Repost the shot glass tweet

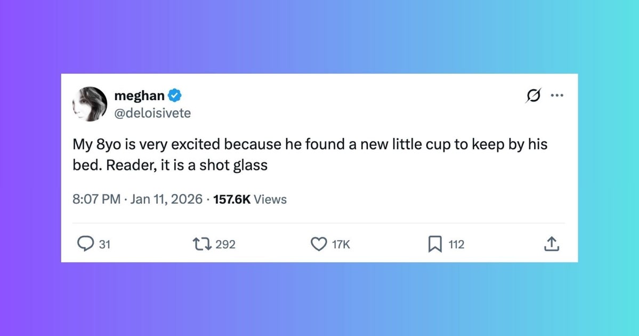[201, 244]
